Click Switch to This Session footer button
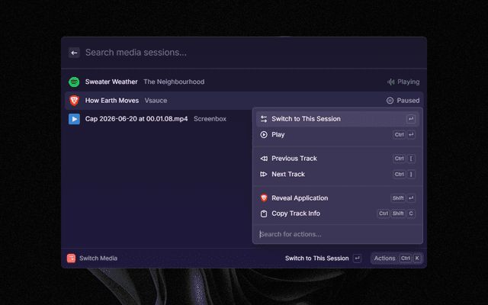The height and width of the screenshot is (305, 488). pos(323,258)
